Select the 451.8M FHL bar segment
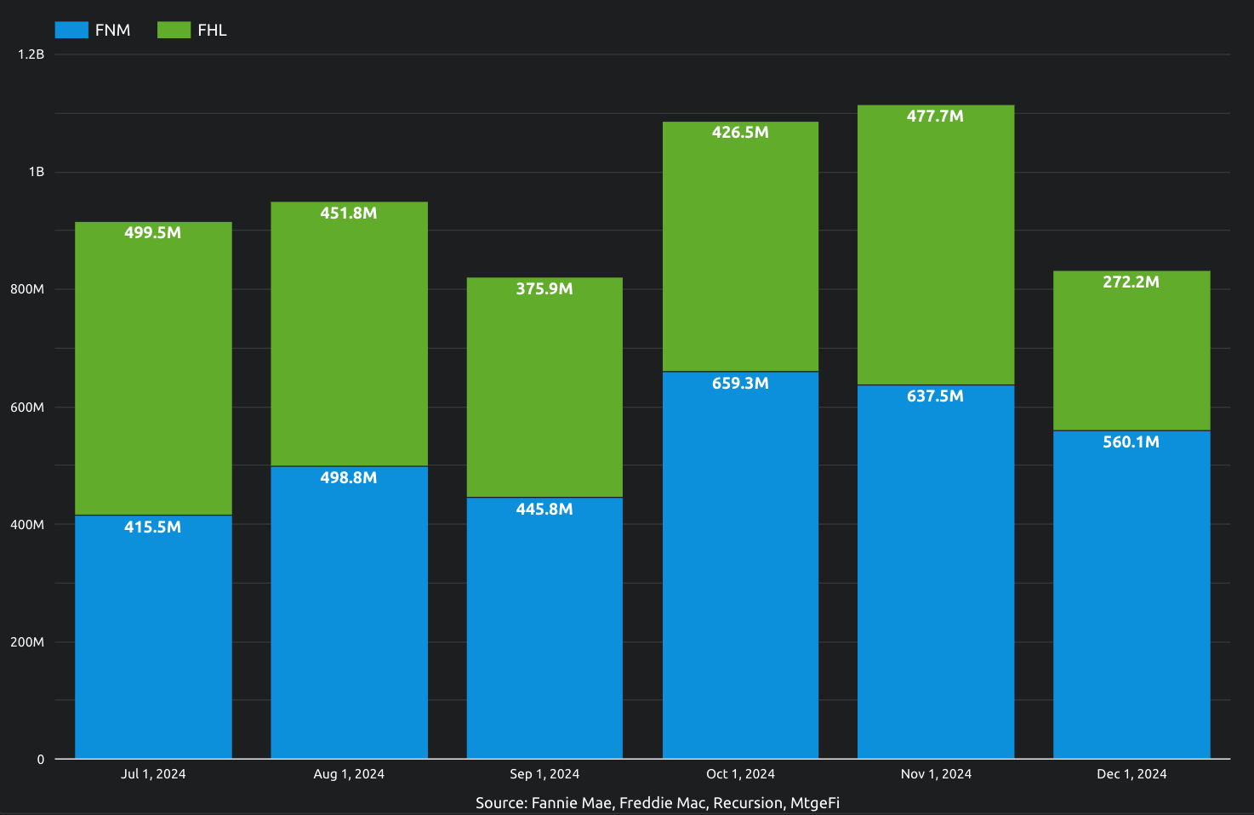Image resolution: width=1254 pixels, height=815 pixels. (349, 333)
